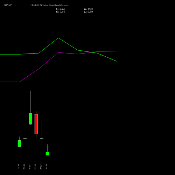Click the 21 Jul date label
Screen dimensions: 175x175
tap(30, 167)
